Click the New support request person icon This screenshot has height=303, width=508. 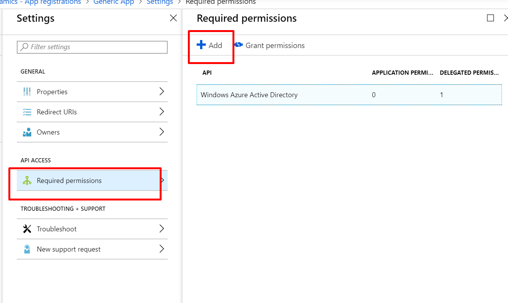tap(27, 249)
